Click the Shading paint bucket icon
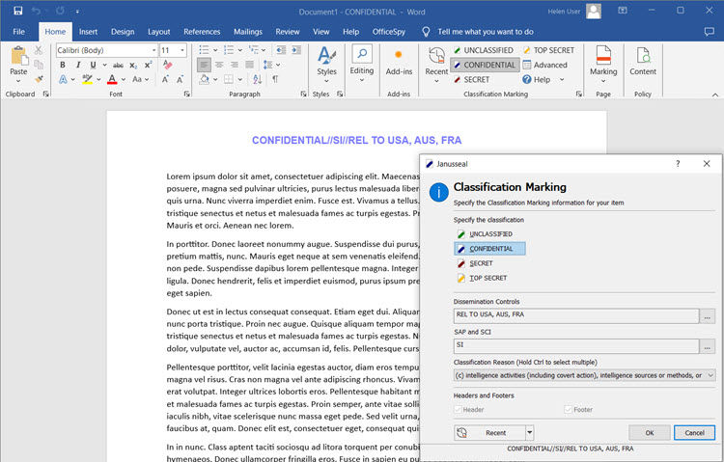Image resolution: width=724 pixels, height=462 pixels. 205,79
